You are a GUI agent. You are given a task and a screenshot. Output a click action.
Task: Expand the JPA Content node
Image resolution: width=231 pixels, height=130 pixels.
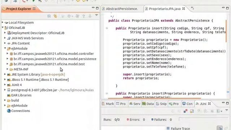pyautogui.click(x=5, y=43)
